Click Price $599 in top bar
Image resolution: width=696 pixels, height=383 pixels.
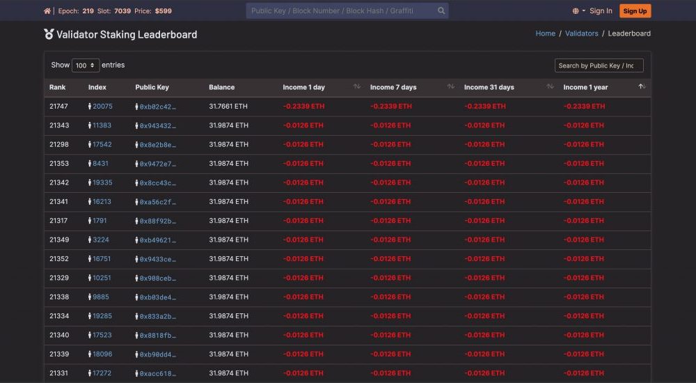click(153, 11)
